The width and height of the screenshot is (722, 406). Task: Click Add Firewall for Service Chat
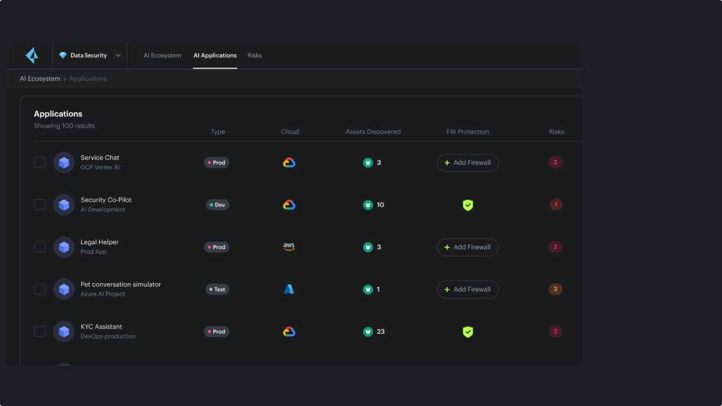click(x=468, y=162)
